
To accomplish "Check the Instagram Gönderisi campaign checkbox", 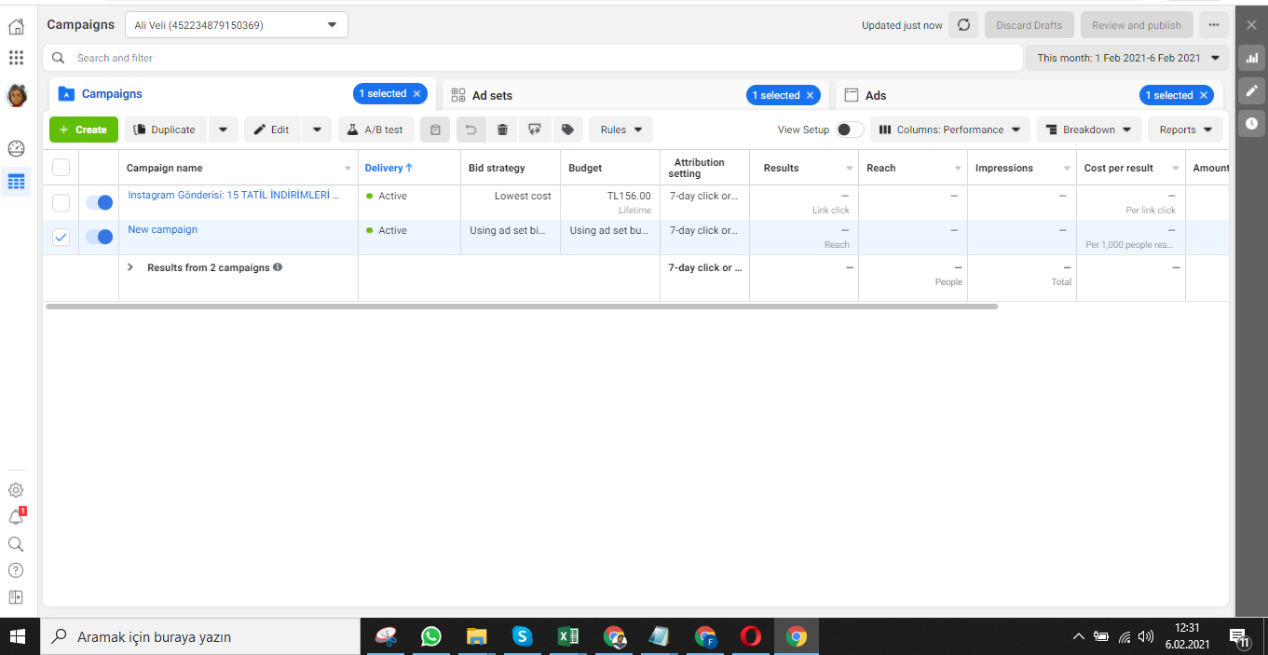I will tap(61, 202).
